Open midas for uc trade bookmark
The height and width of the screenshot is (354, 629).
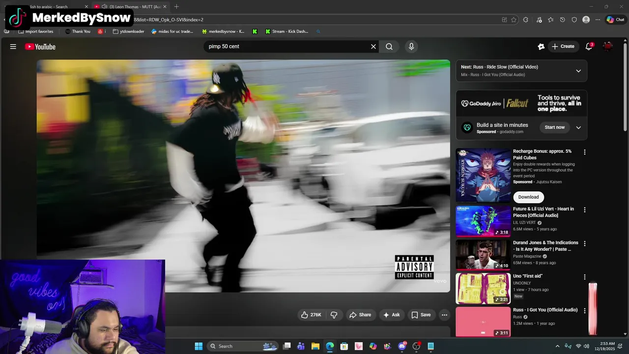coord(172,31)
